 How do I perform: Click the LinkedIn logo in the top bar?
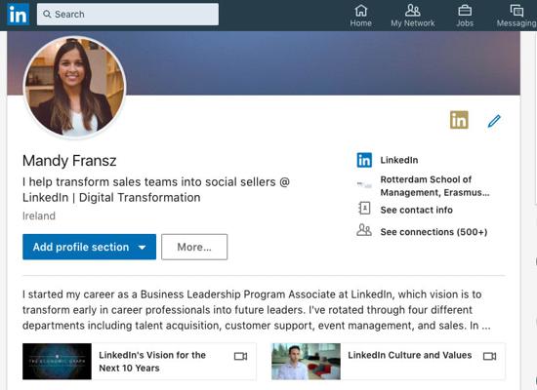coord(19,15)
